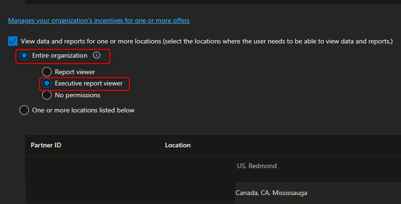401x204 pixels.
Task: Click the Partner ID column header
Action: pos(46,145)
